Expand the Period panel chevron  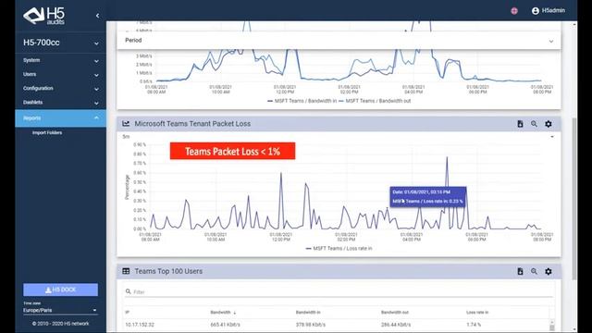pos(551,41)
